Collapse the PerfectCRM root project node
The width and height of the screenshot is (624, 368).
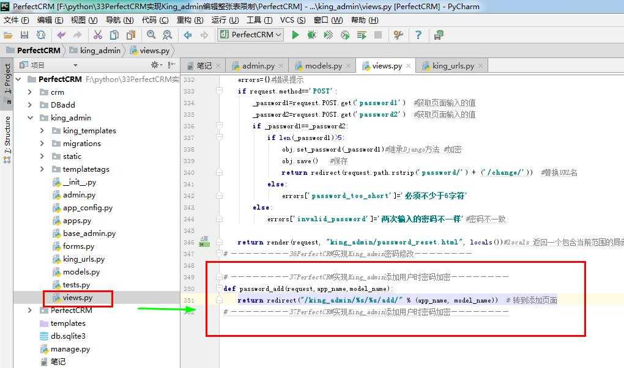click(19, 79)
